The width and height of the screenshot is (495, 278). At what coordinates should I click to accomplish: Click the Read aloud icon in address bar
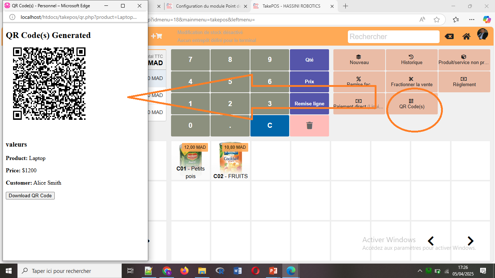(422, 20)
